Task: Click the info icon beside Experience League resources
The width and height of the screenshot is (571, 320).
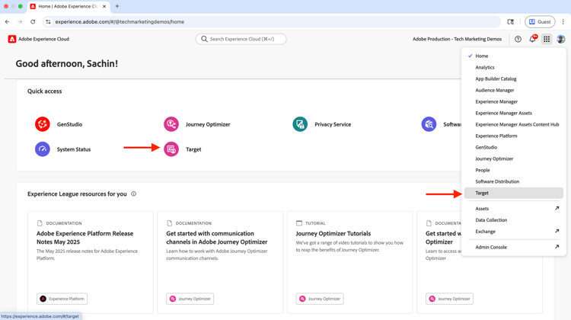Action: click(134, 194)
